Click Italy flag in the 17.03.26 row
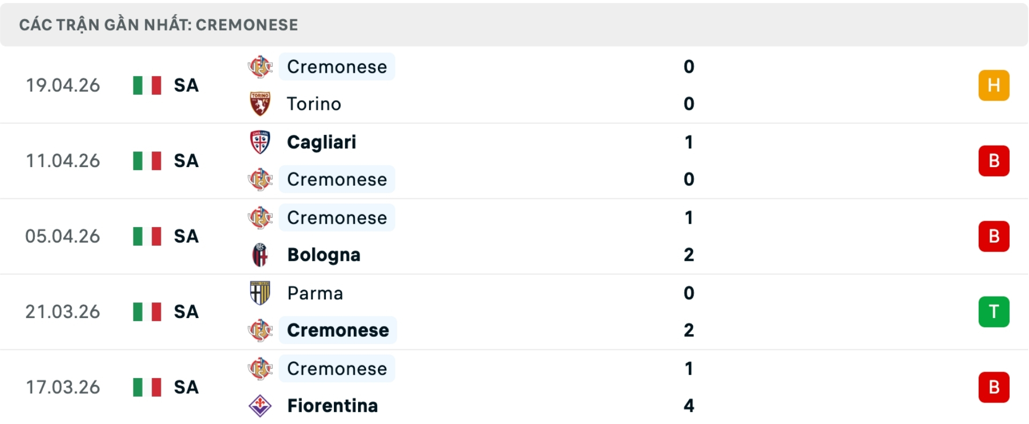The image size is (1029, 424). [x=147, y=387]
